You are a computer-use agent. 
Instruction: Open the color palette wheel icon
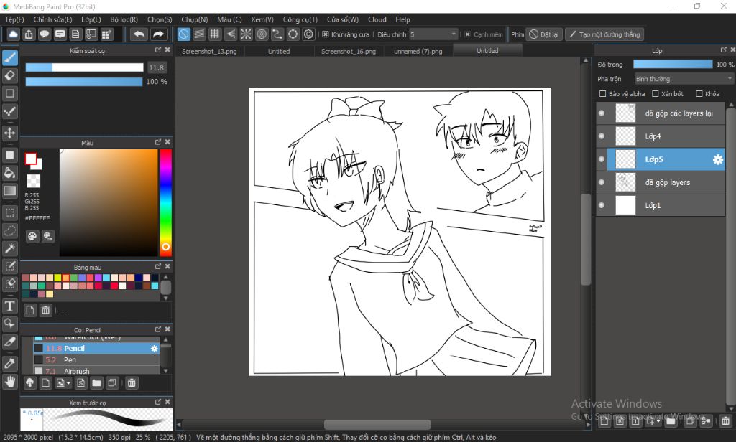[x=32, y=236]
